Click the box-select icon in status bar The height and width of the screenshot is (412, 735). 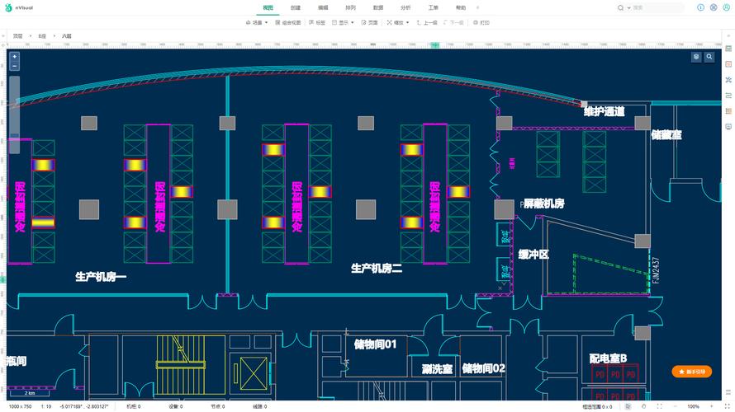pyautogui.click(x=628, y=406)
